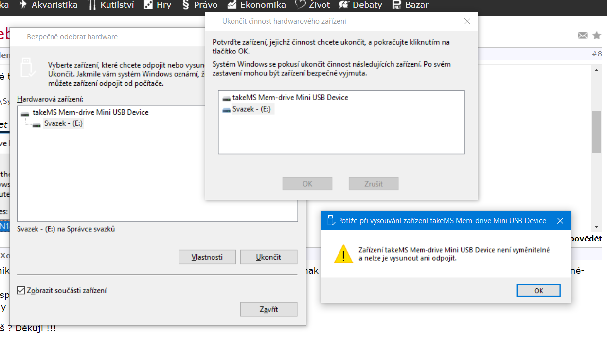
Task: Click the drive icon beside the confirmation list's Svazek (E:)
Action: 226,110
